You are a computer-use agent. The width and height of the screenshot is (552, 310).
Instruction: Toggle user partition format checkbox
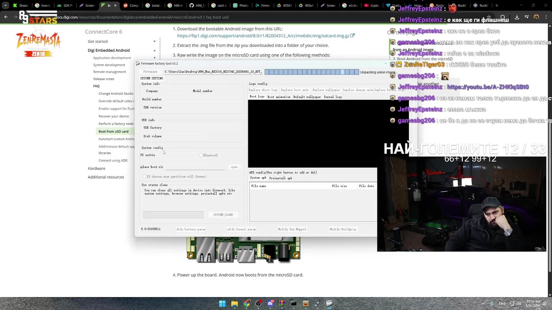(144, 177)
